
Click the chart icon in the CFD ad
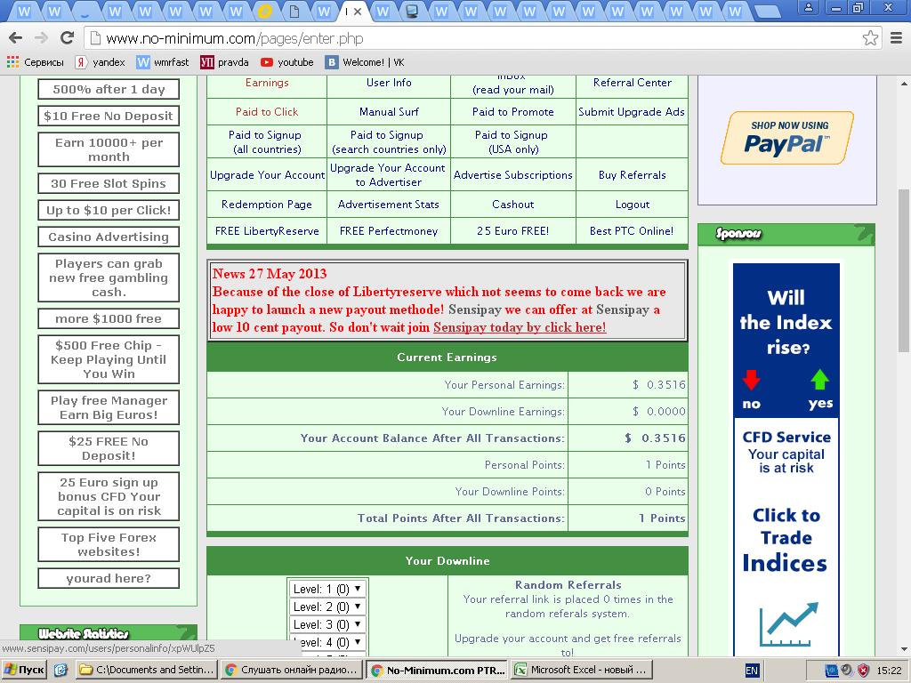point(788,624)
